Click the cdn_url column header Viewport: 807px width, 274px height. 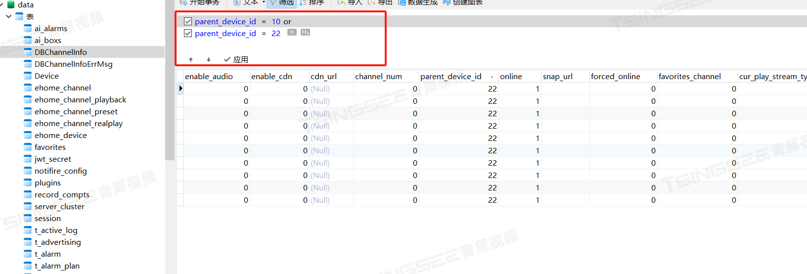coord(331,76)
